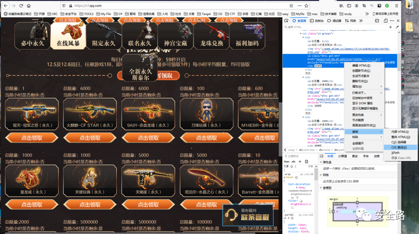
Task: Click the green extension icon in the toolbar
Action: coord(387,6)
